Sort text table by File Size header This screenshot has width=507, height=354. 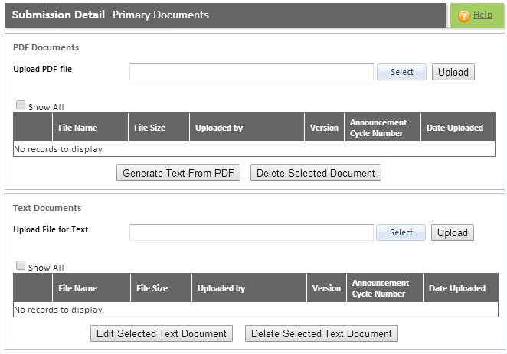(x=152, y=288)
